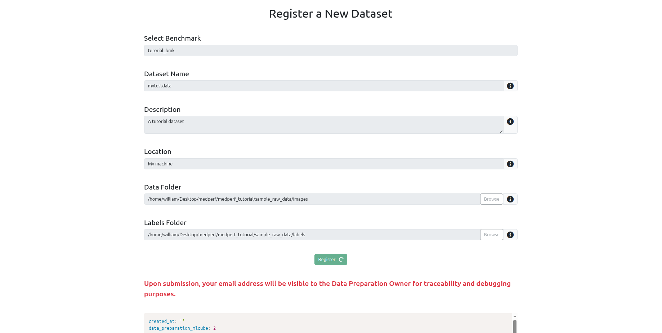
Task: Click the data_preparation_mlcube value 2
Action: coord(214,328)
